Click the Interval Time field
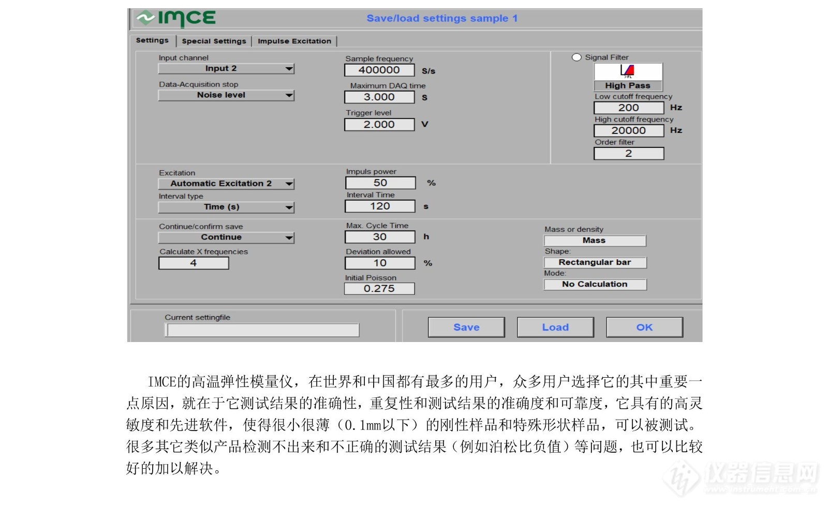Screen dimensions: 828x505 tap(380, 206)
